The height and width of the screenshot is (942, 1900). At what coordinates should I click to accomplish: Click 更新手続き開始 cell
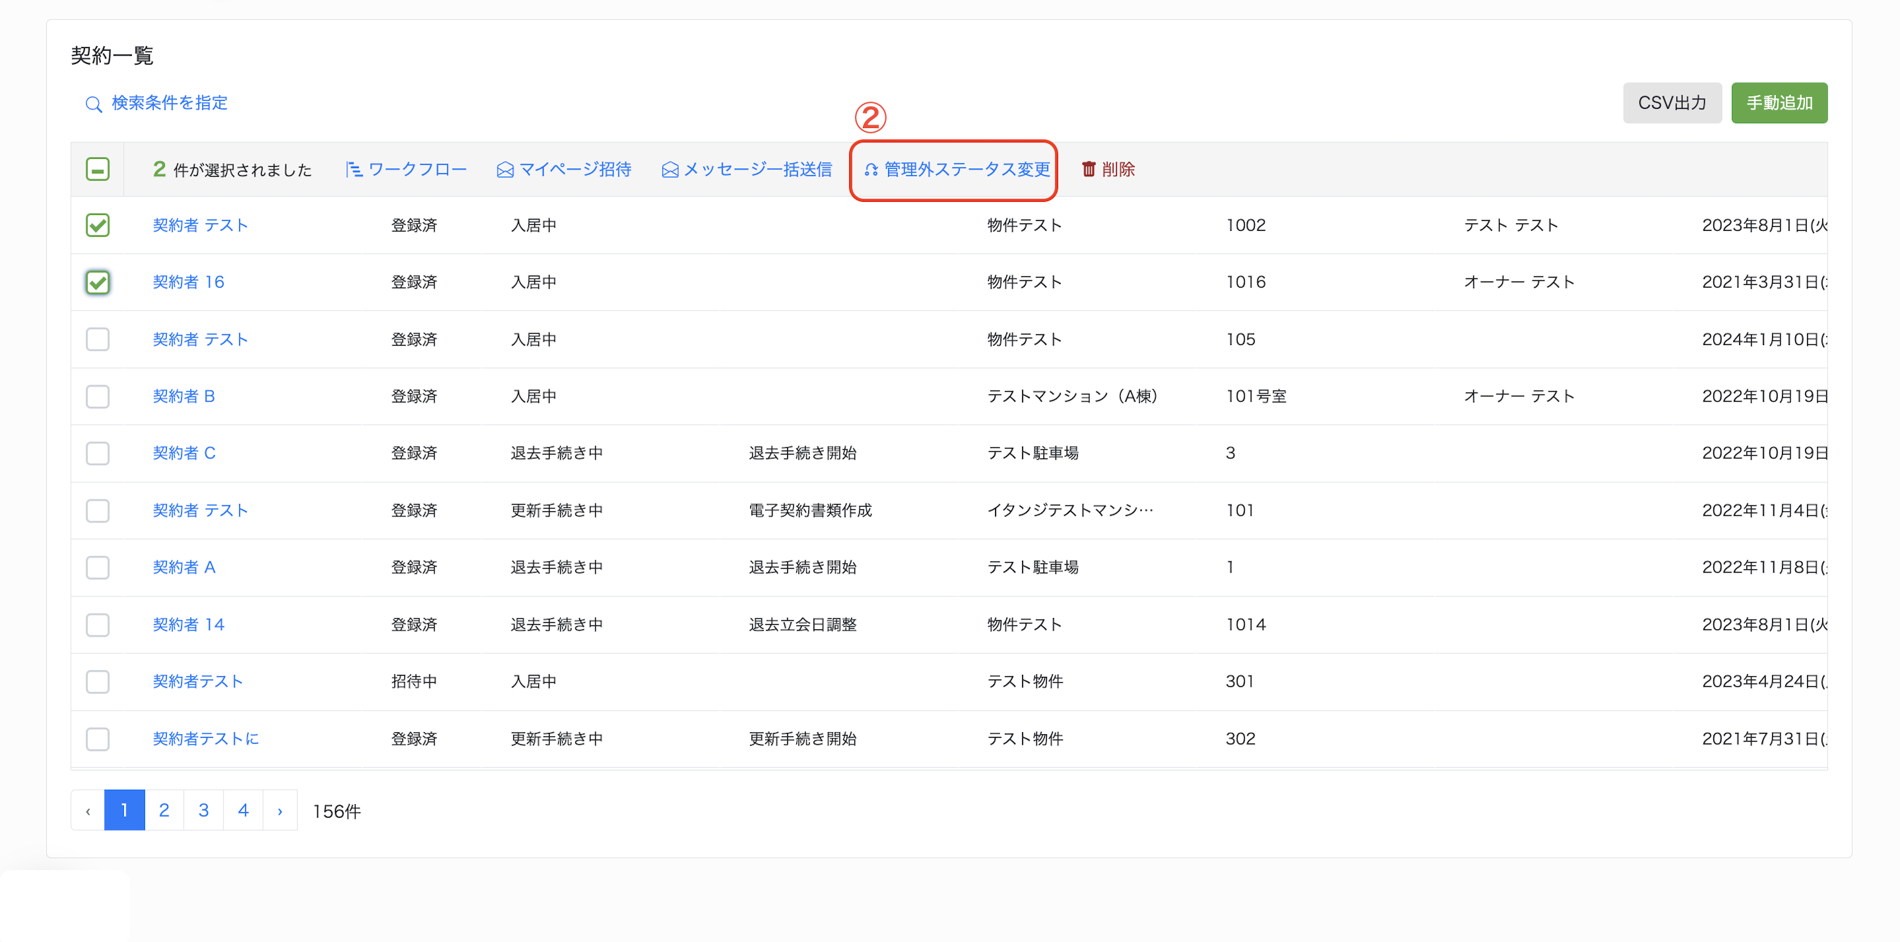802,738
